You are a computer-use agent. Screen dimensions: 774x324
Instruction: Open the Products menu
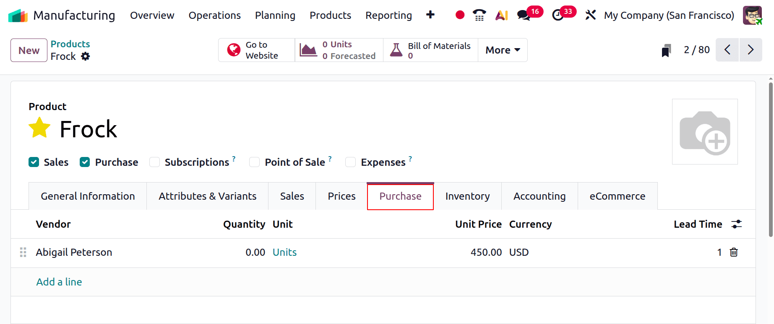pos(331,15)
